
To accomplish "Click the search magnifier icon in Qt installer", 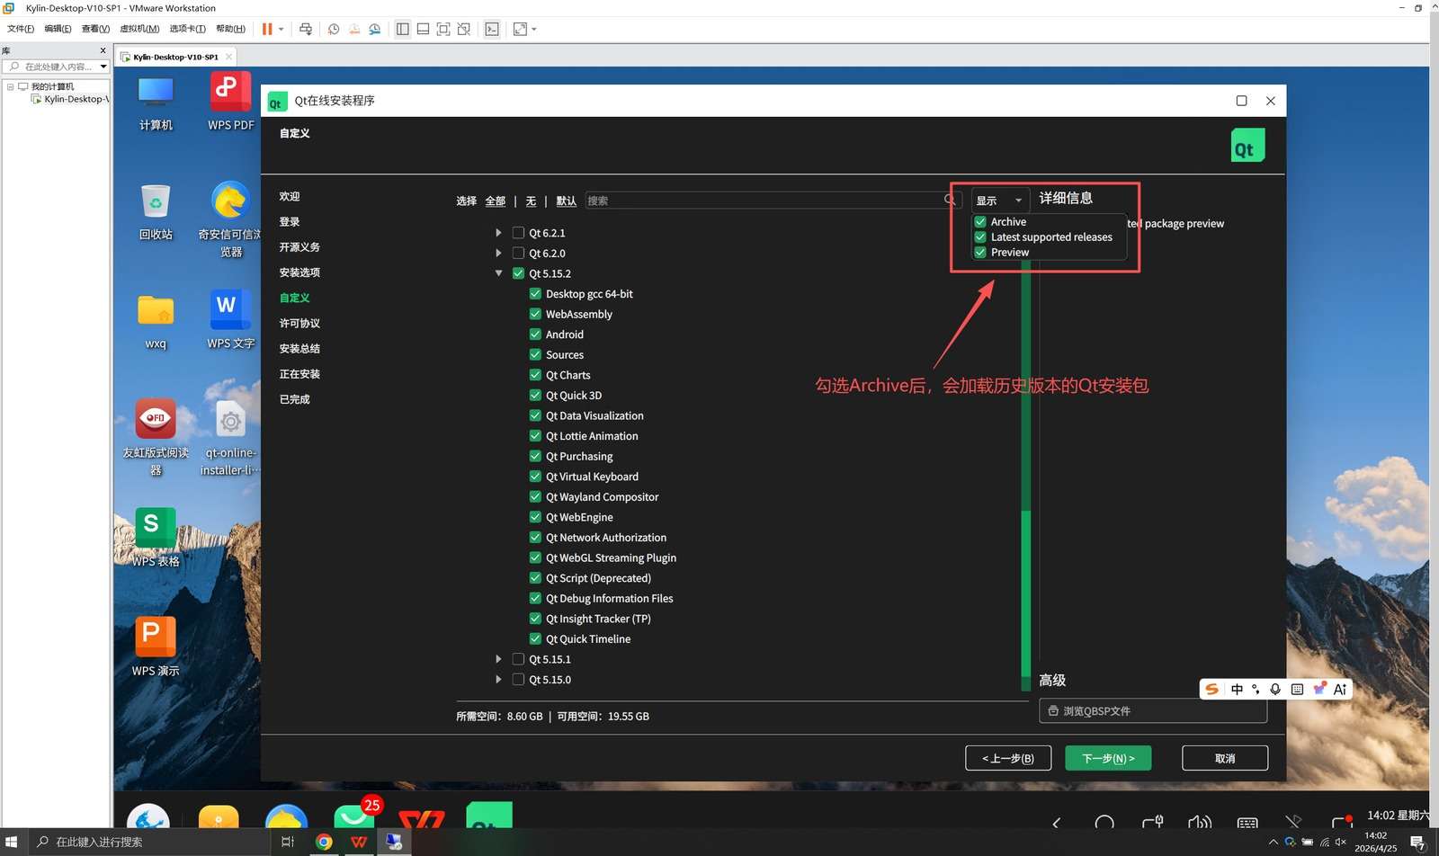I will [950, 200].
